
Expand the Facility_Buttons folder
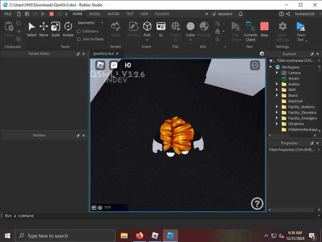click(x=277, y=107)
